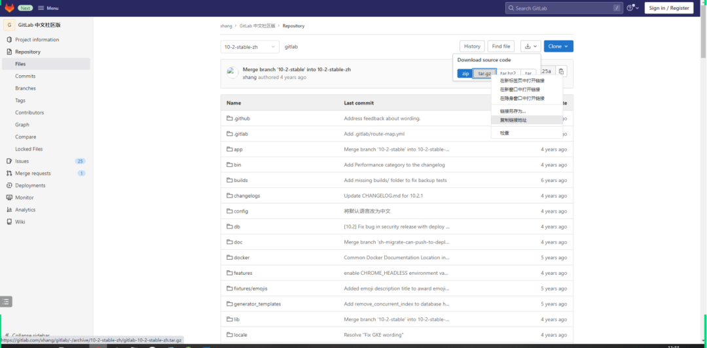Click the Merge requests sidebar icon

pos(9,173)
